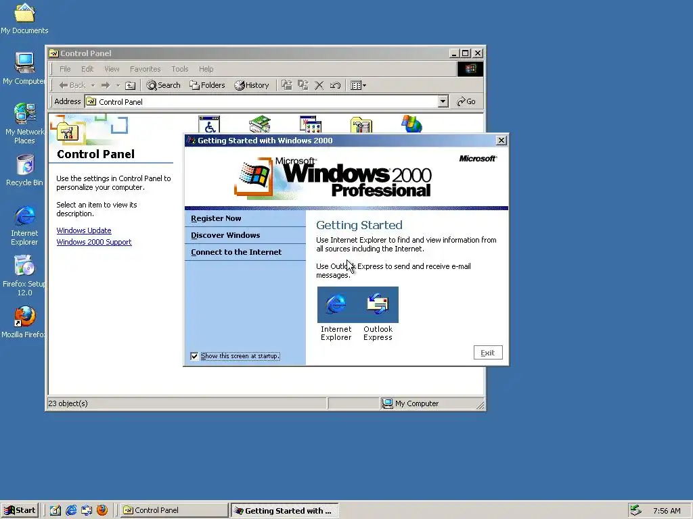The image size is (693, 519).
Task: Open the Favorites menu
Action: pyautogui.click(x=145, y=69)
